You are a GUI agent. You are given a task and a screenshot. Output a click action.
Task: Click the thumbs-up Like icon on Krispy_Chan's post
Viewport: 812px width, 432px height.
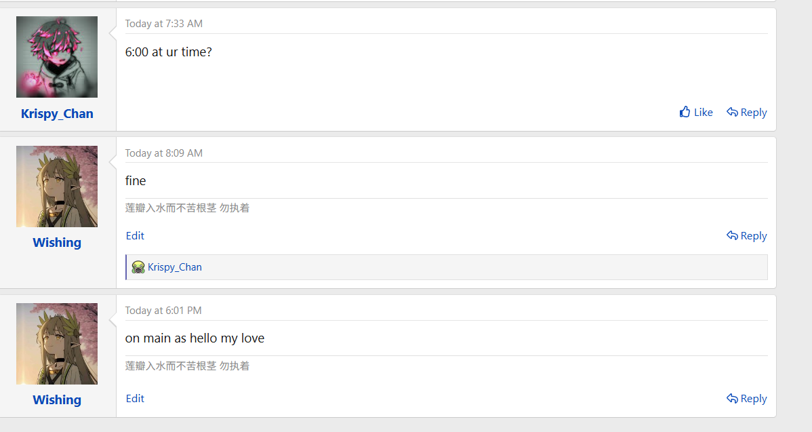[685, 112]
